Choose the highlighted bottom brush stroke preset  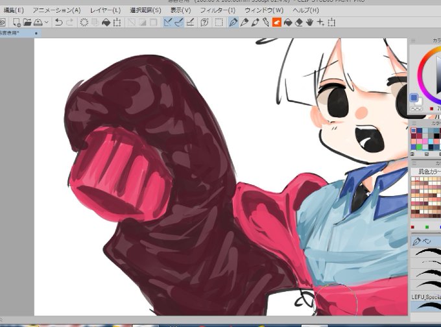(x=426, y=306)
